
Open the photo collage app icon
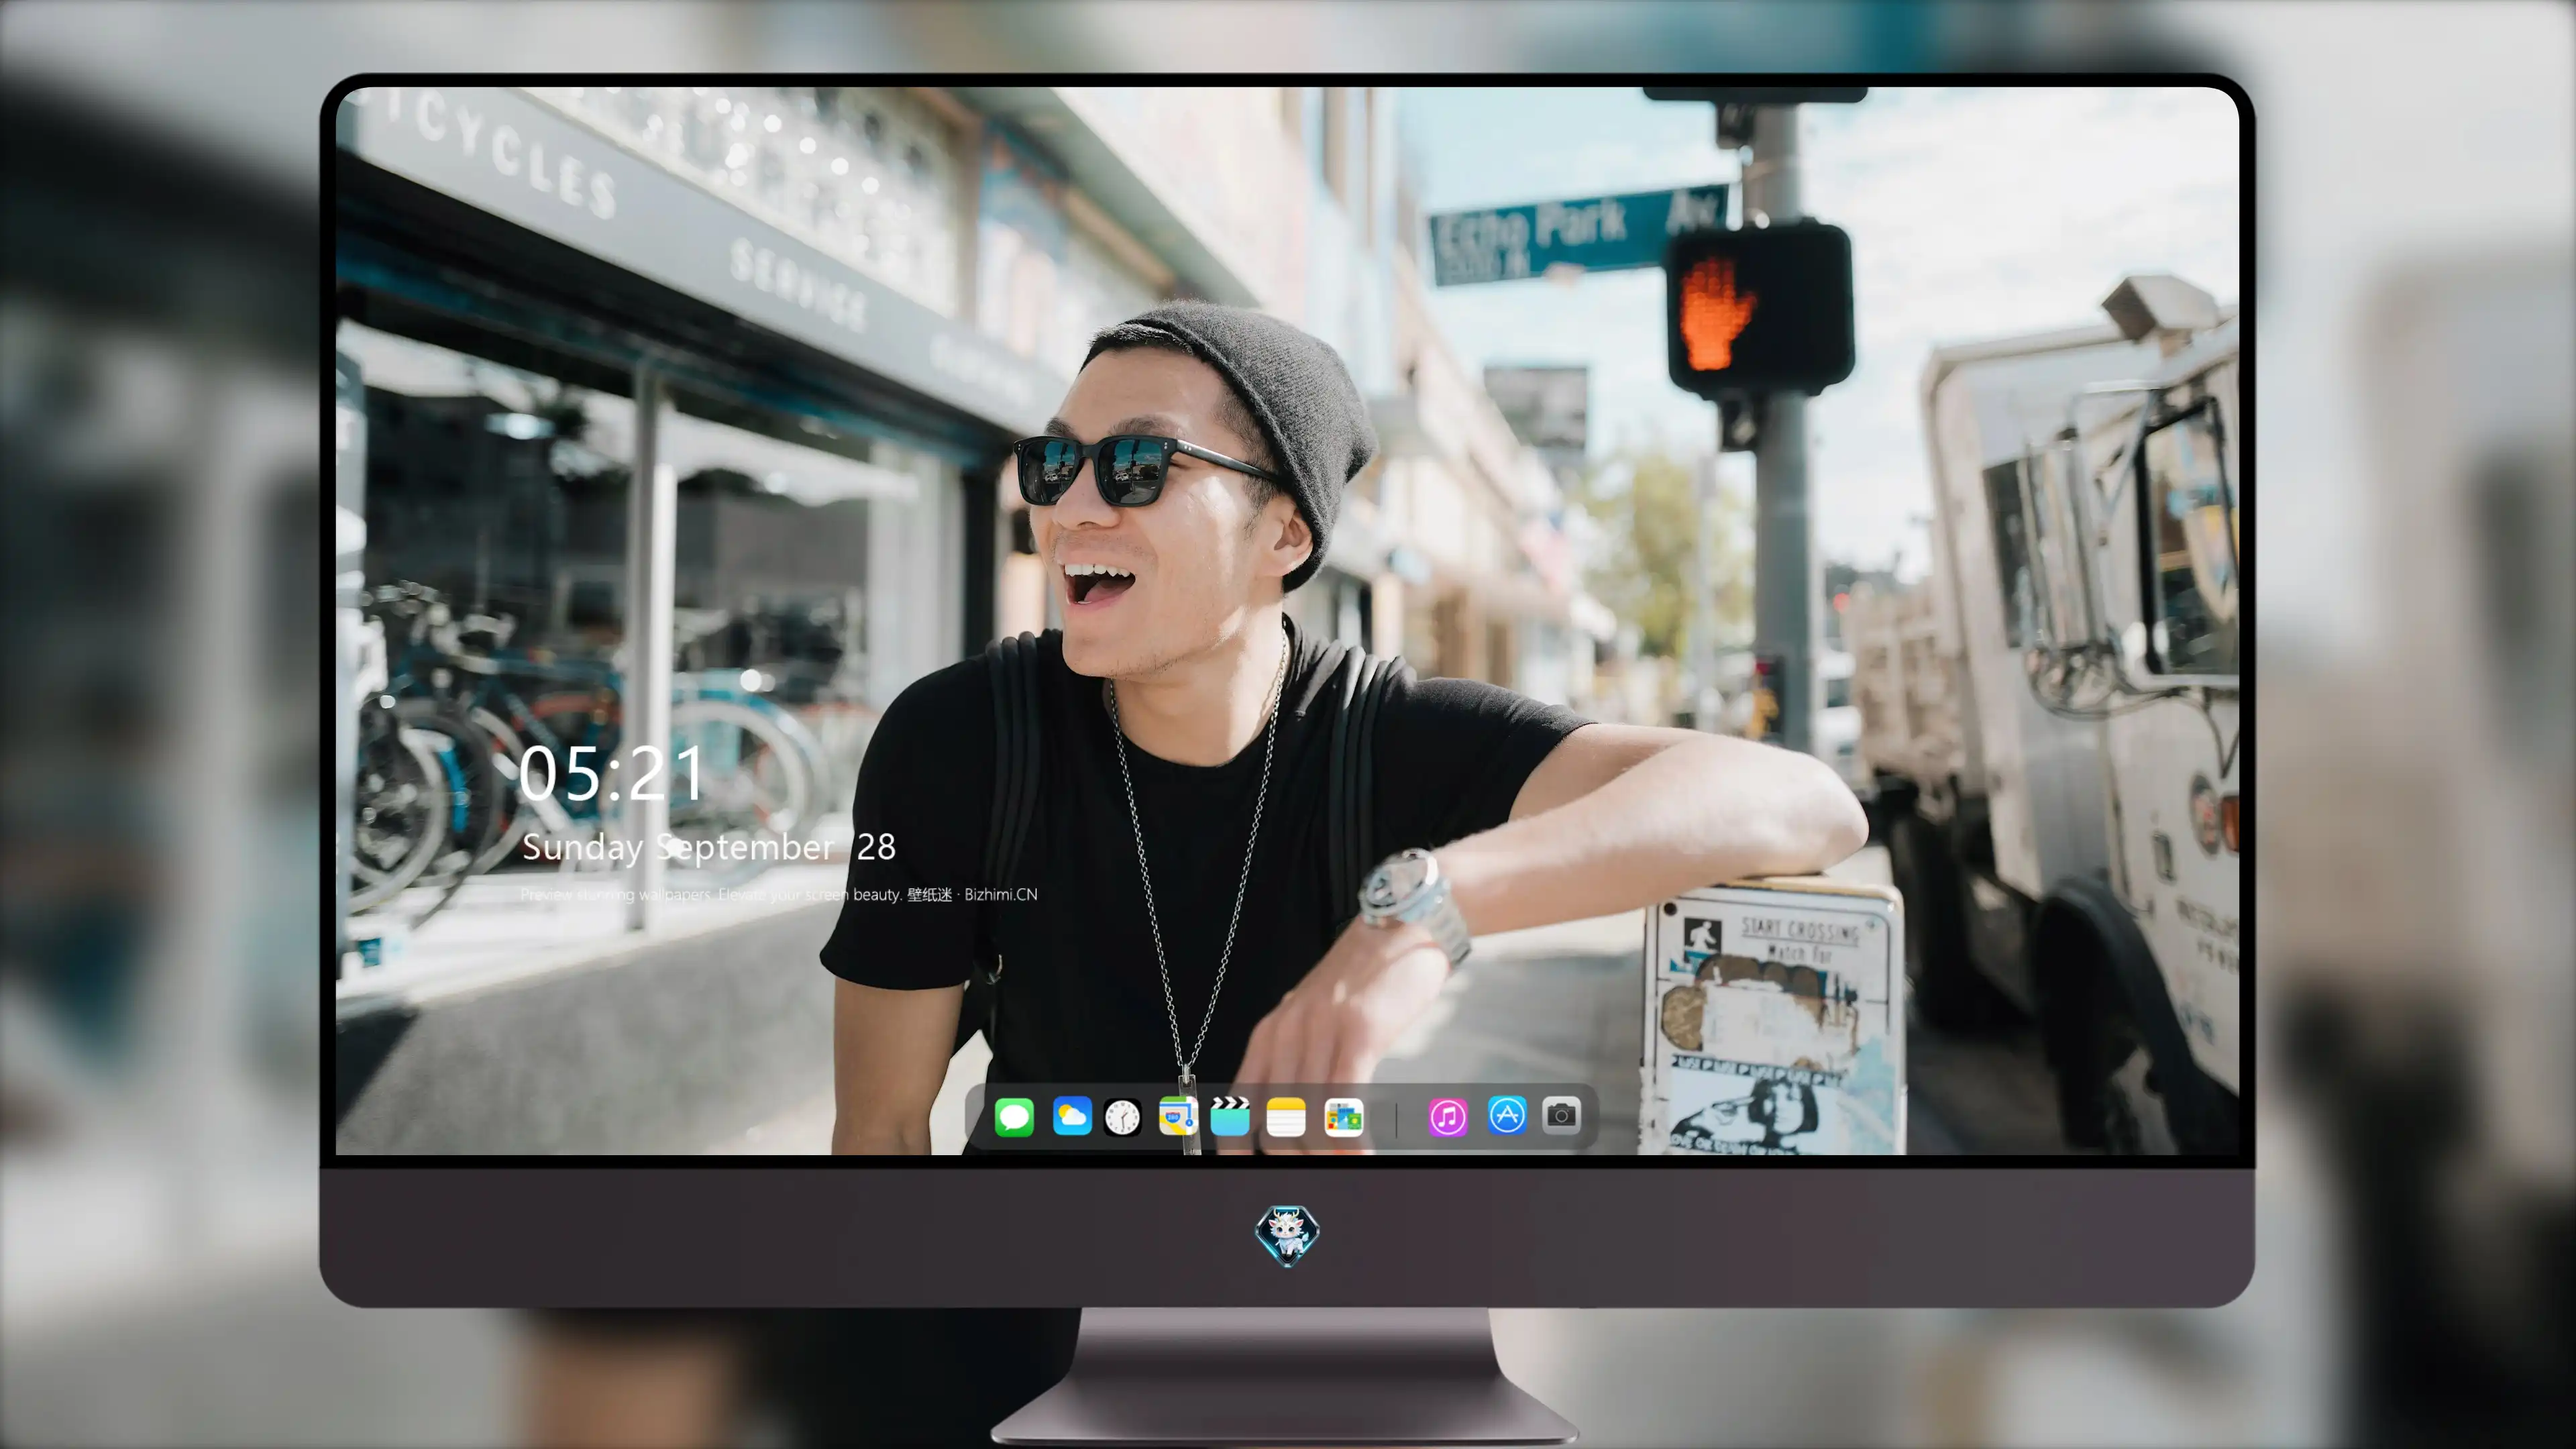point(1344,1116)
